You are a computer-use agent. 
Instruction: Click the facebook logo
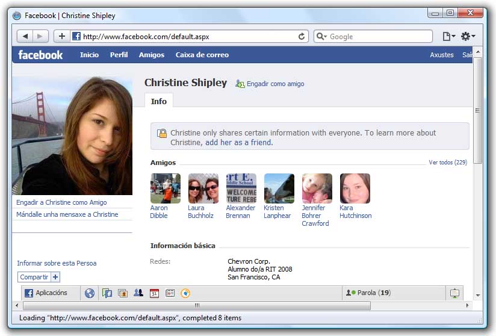(40, 55)
